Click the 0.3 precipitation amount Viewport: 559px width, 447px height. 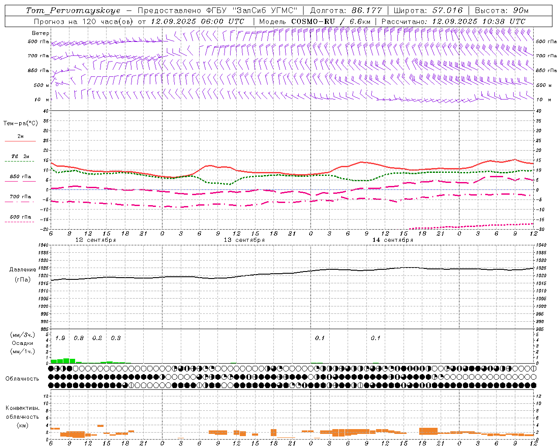(116, 338)
